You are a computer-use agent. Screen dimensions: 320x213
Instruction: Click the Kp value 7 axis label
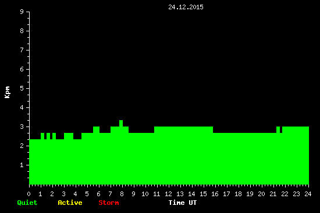(x=22, y=50)
